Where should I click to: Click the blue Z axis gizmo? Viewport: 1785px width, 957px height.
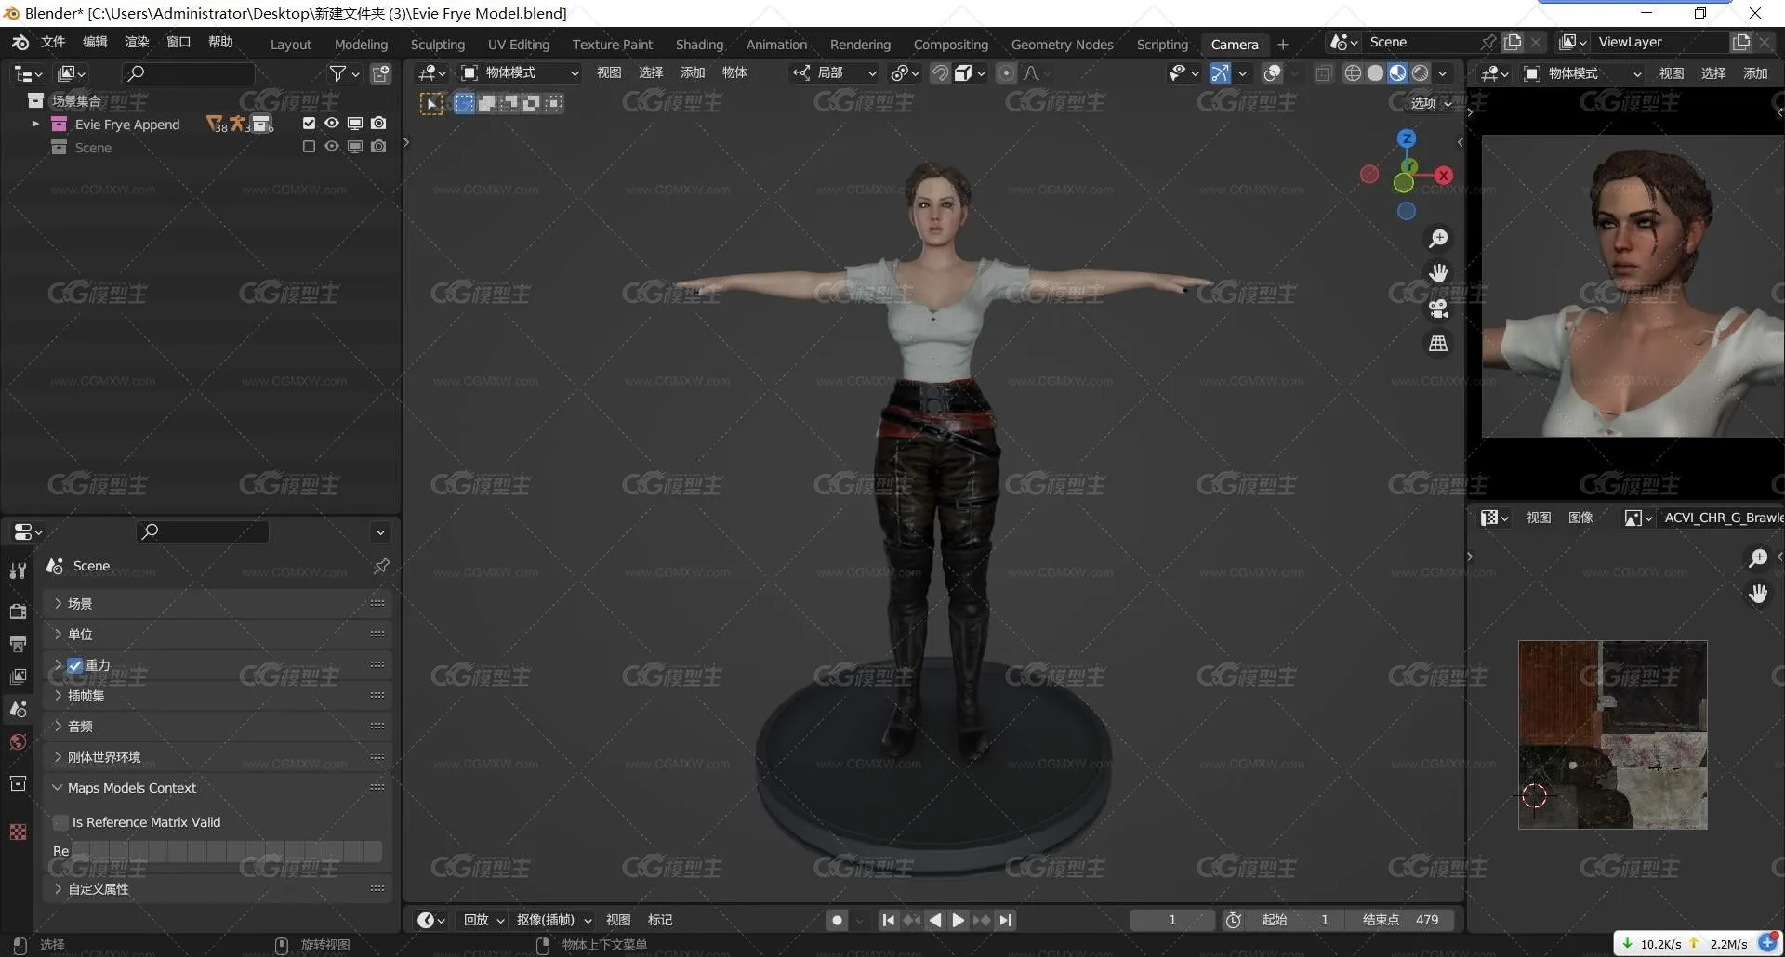tap(1407, 138)
